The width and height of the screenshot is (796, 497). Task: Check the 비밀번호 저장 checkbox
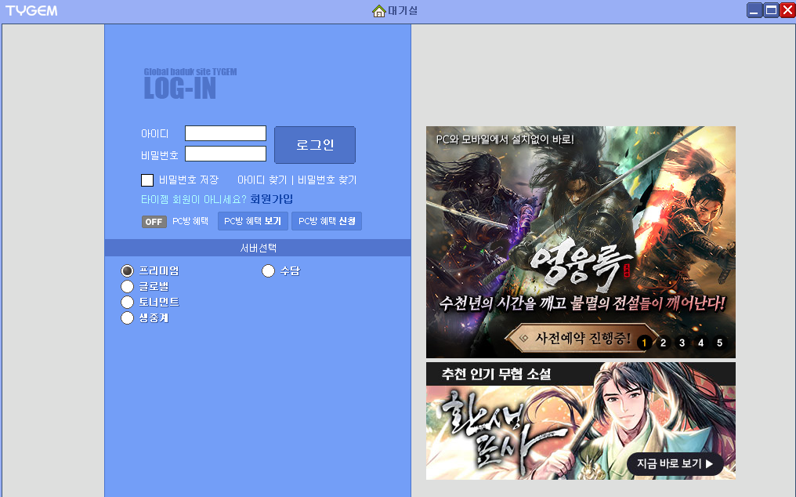pyautogui.click(x=147, y=180)
